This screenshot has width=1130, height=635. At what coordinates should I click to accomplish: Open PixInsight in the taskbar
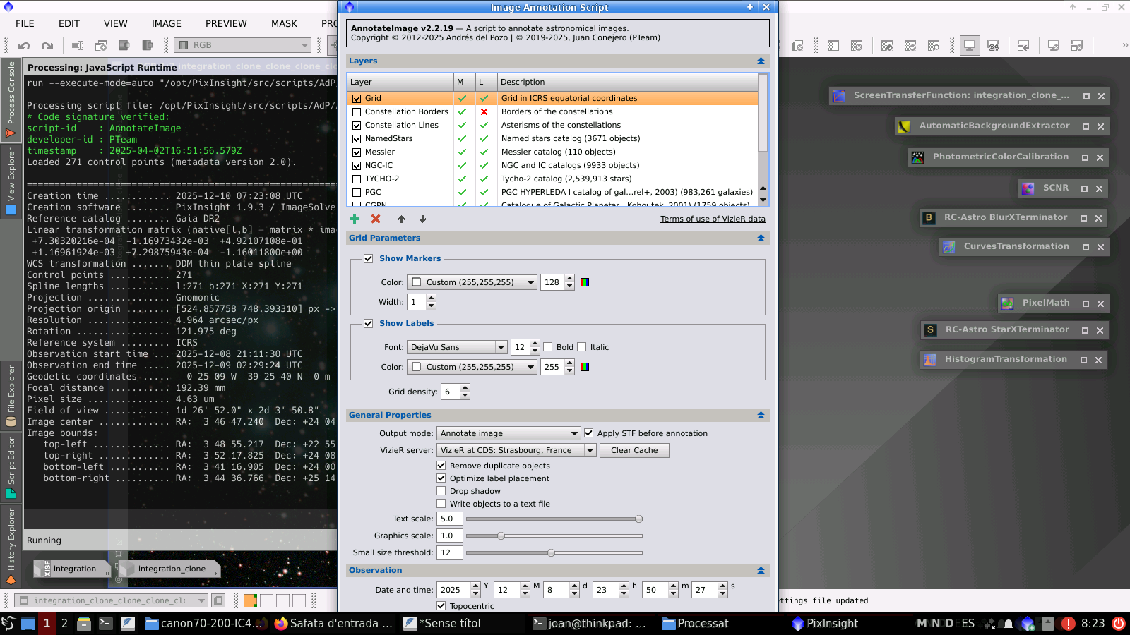click(824, 624)
